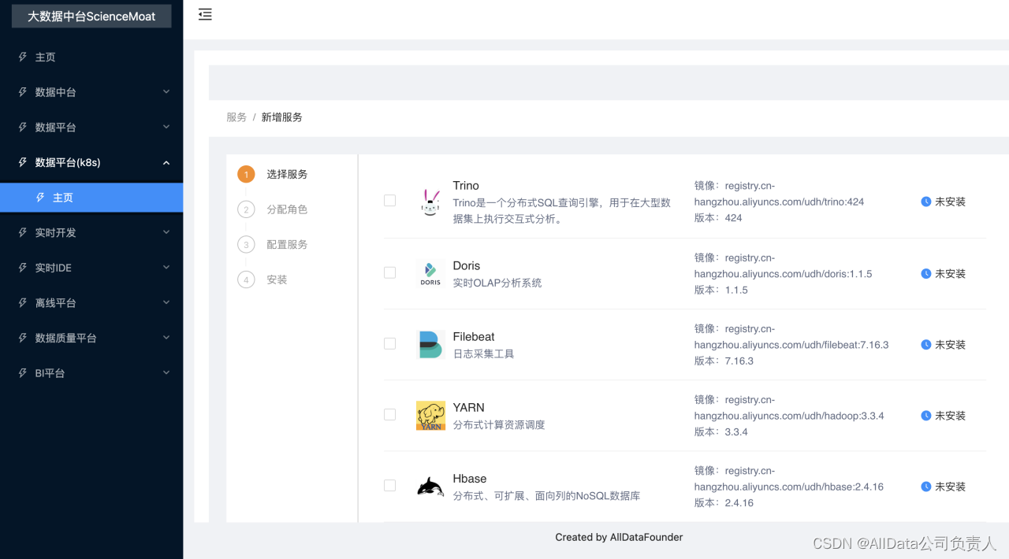Click the clock status icon for Filebeat
This screenshot has height=559, width=1009.
(926, 345)
